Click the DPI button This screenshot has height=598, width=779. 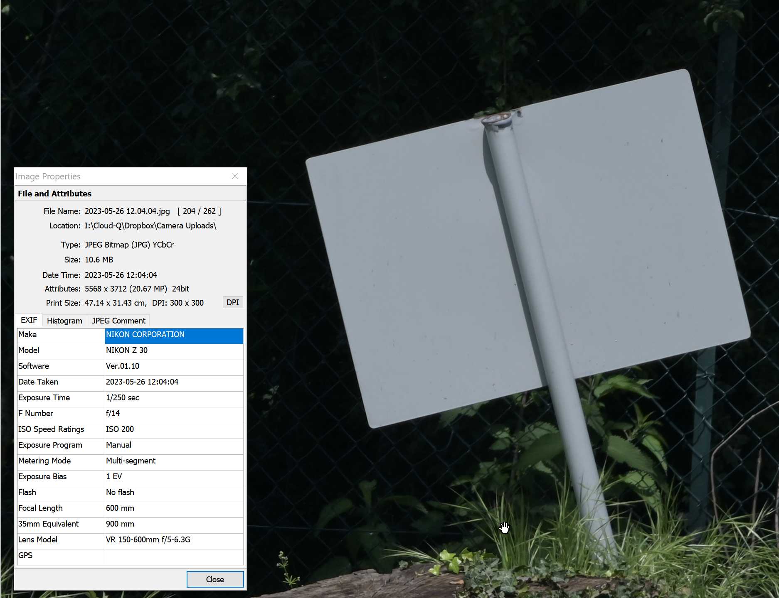pyautogui.click(x=233, y=302)
